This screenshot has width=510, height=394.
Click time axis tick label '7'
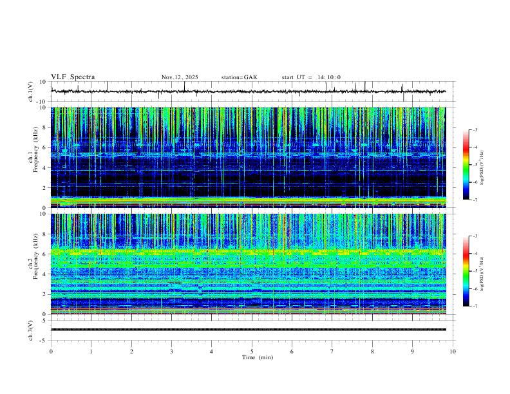click(x=332, y=352)
